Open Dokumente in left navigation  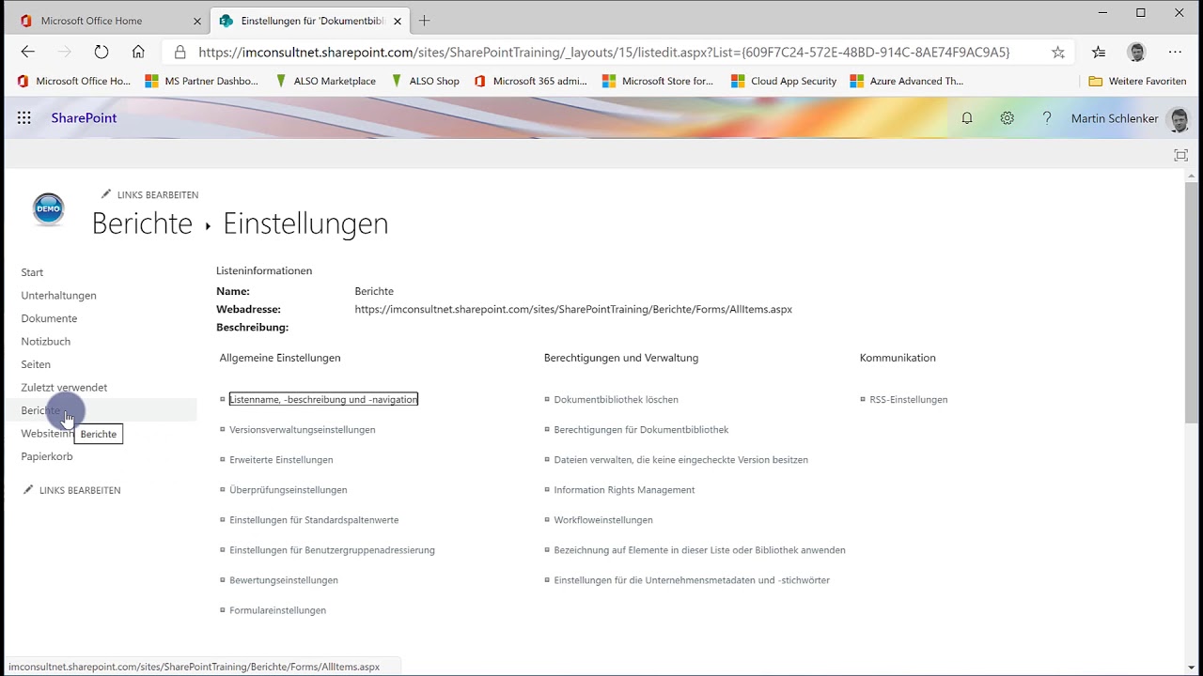click(x=49, y=318)
